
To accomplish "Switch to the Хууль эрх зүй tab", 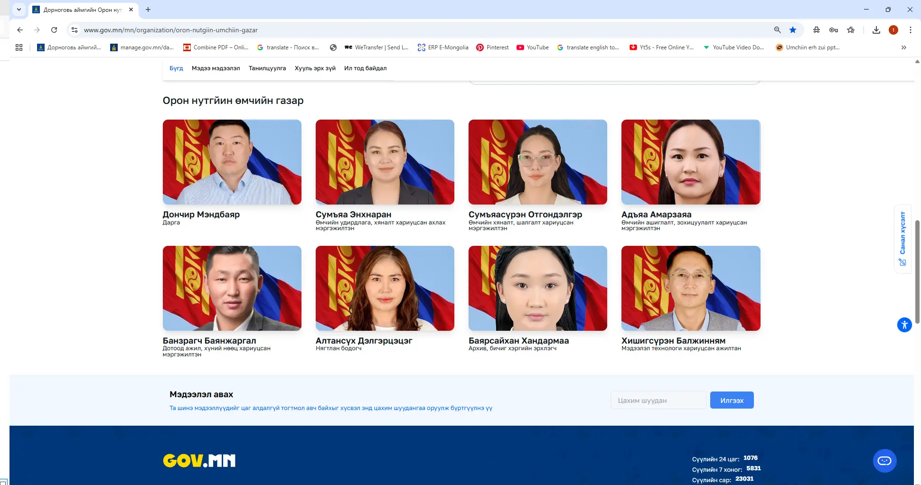I will (315, 68).
